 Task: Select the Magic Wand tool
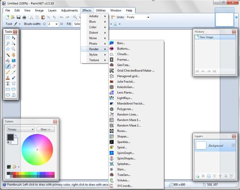point(8,55)
